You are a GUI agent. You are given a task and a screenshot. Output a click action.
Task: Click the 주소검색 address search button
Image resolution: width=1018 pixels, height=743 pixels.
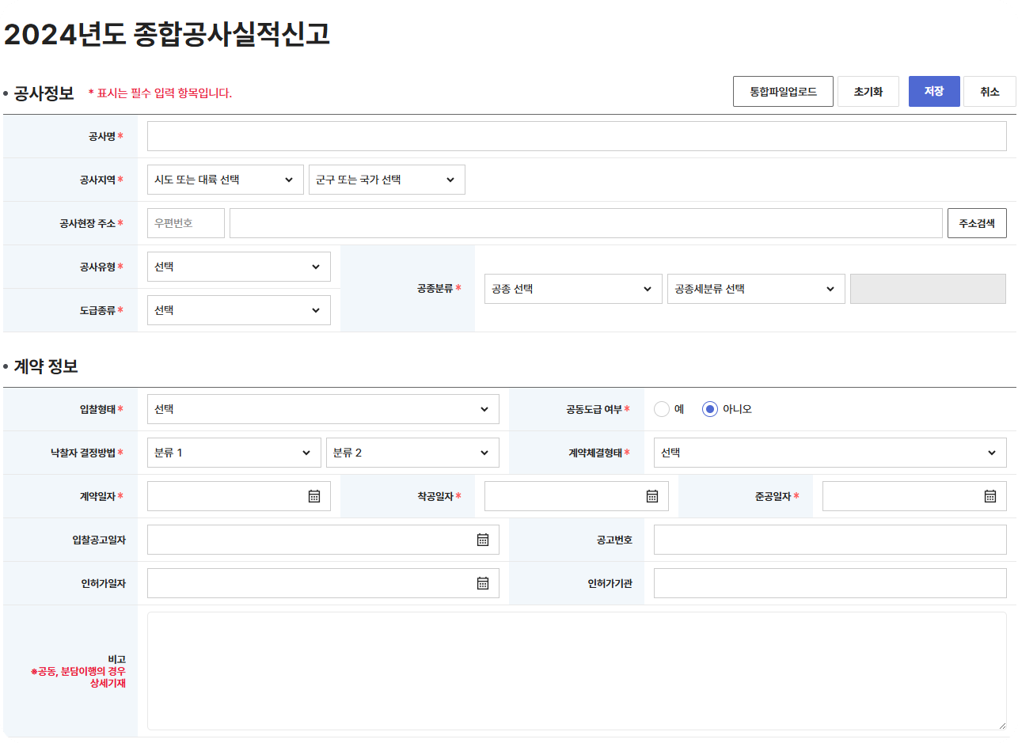point(976,222)
